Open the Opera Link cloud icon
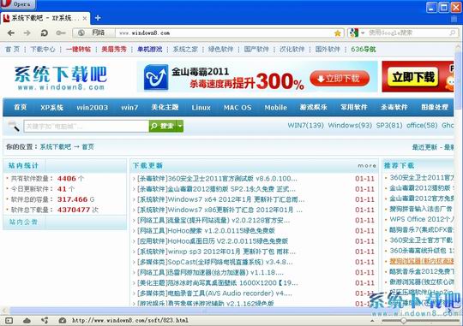 pos(27,320)
